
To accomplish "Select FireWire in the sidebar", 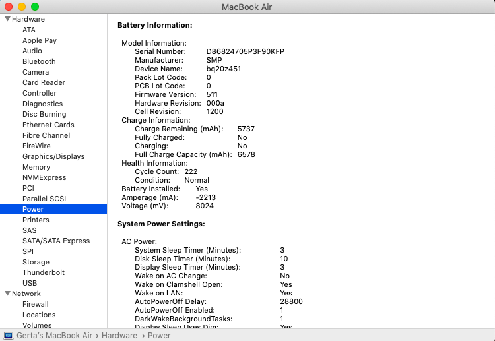I will pos(36,146).
